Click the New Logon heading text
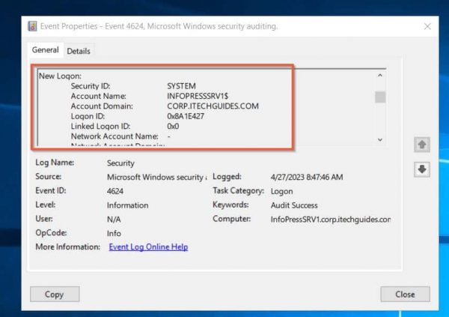This screenshot has width=449, height=317. (60, 76)
